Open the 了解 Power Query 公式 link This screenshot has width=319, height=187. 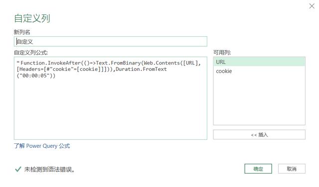(x=42, y=146)
